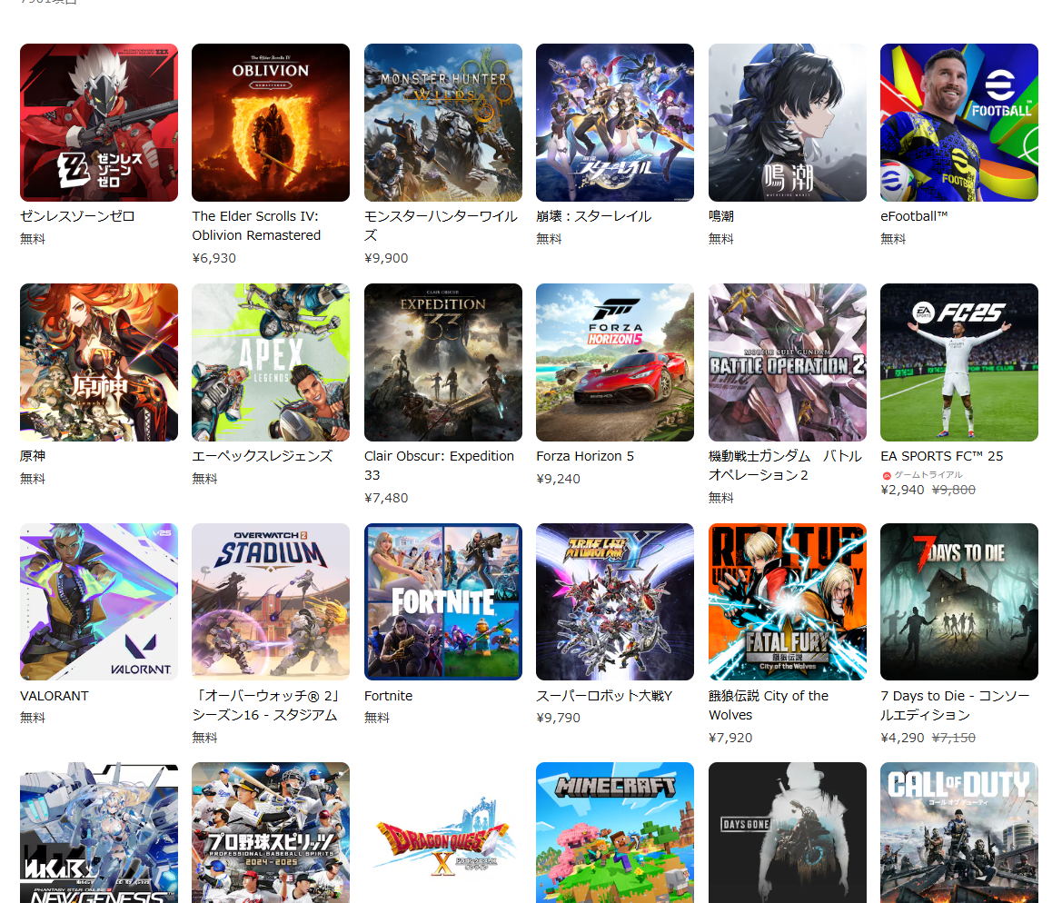Screen dimensions: 1062x903
Task: Open the eFootball cover image
Action: click(x=959, y=123)
